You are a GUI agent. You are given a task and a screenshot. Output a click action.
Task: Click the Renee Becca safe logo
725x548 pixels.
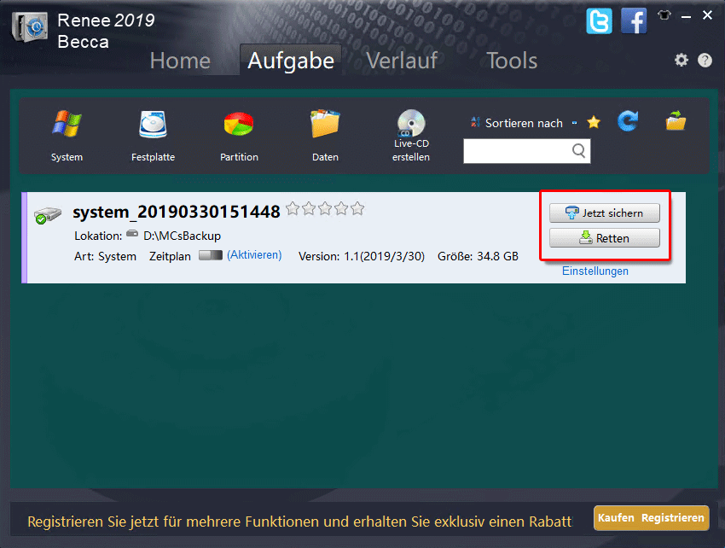pos(30,26)
